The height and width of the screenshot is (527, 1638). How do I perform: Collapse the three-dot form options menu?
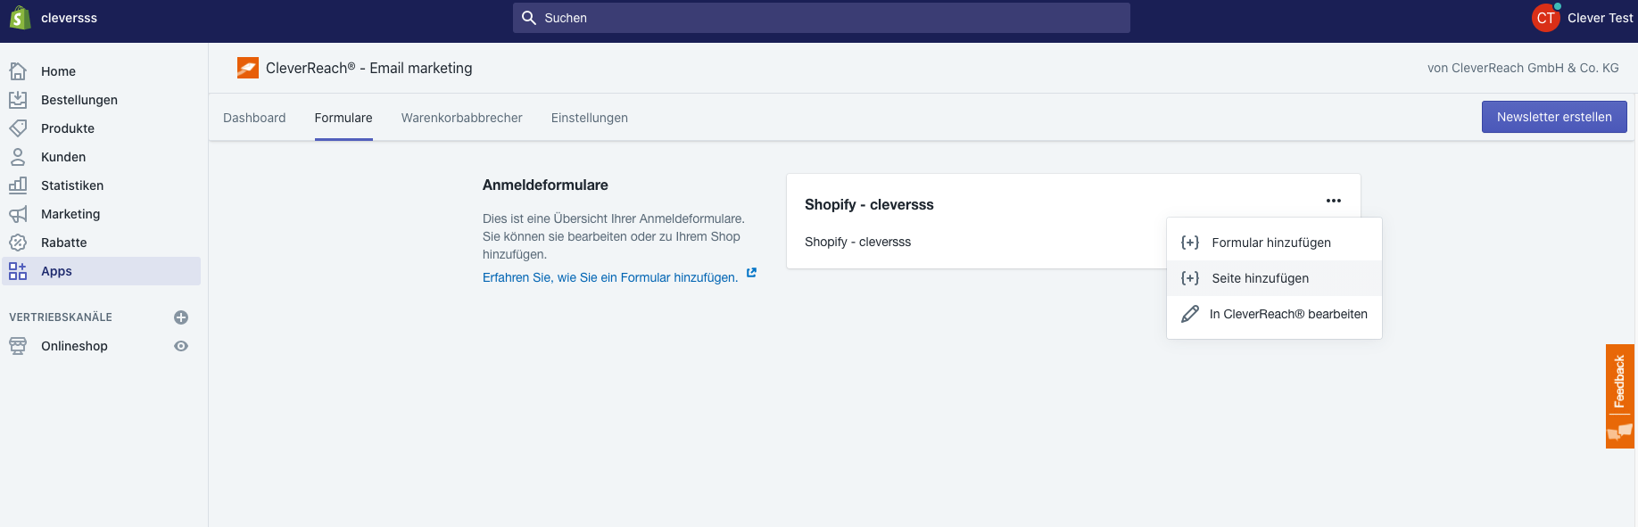(1333, 201)
